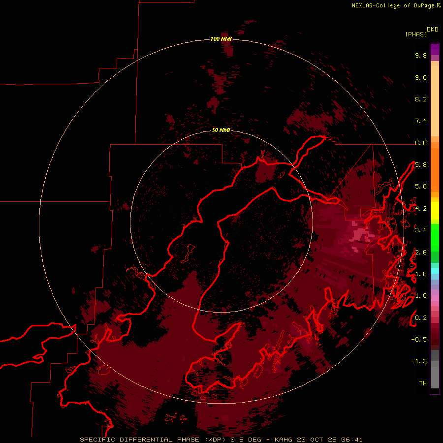The image size is (443, 443).
Task: Pick the yellow color bar segment
Action: click(435, 211)
